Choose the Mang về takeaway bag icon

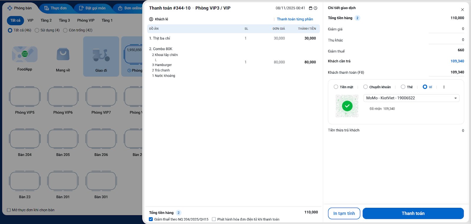click(x=63, y=54)
